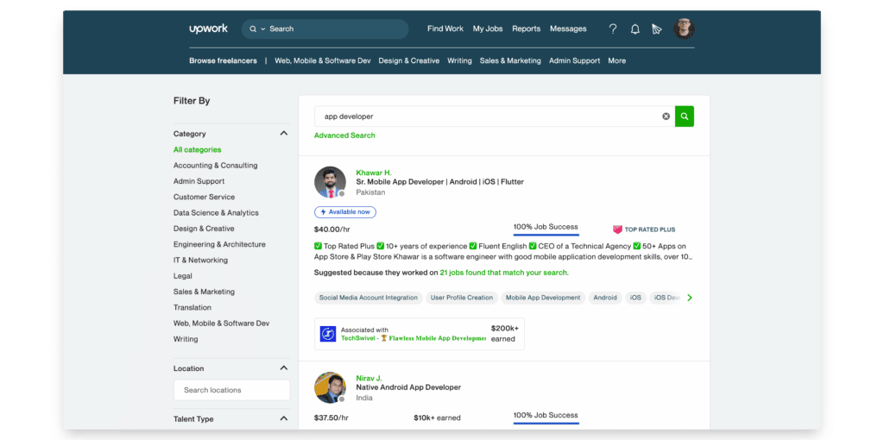Clear the app developer search text
The width and height of the screenshot is (884, 440).
click(666, 116)
